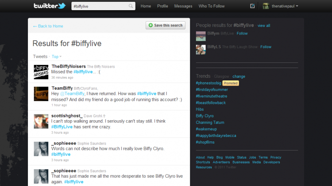Open Biffym avatar in people results

[201, 36]
